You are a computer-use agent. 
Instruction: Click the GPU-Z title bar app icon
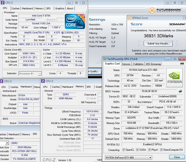105,59
